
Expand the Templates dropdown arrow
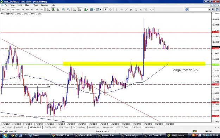[x=100, y=10]
